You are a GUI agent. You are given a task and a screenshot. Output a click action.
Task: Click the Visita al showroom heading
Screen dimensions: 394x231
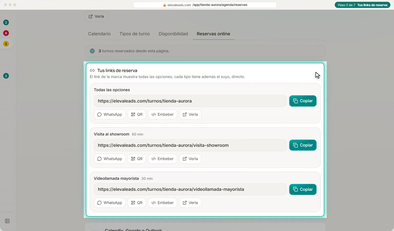(111, 134)
